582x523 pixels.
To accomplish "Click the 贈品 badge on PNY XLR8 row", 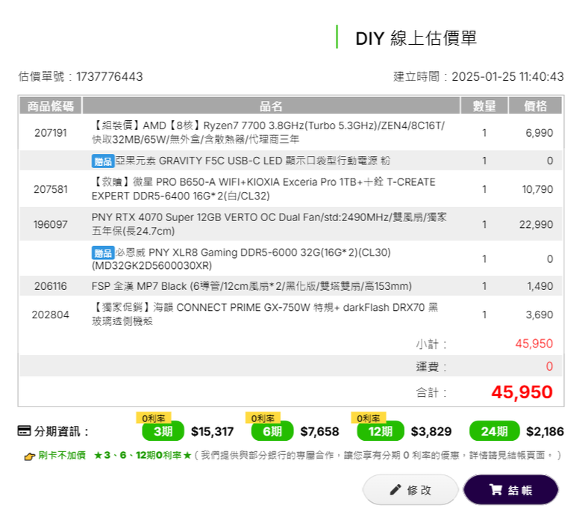I will (103, 253).
